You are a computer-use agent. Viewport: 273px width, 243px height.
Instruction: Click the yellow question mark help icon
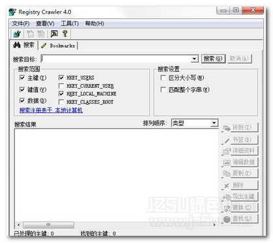click(65, 34)
